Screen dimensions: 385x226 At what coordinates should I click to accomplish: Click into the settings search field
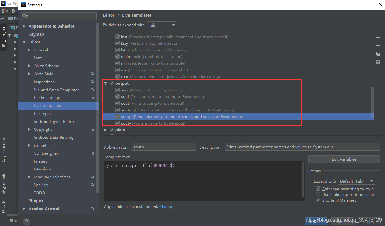59,16
